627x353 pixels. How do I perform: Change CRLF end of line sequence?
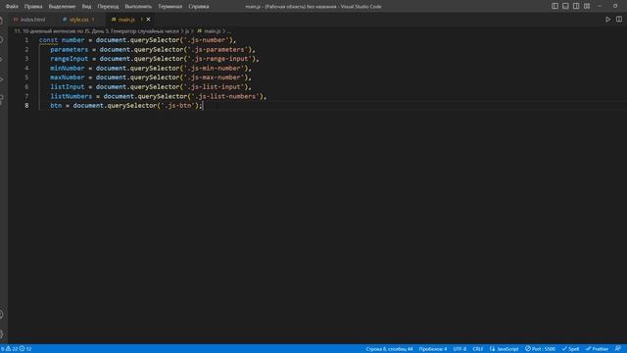[478, 349]
